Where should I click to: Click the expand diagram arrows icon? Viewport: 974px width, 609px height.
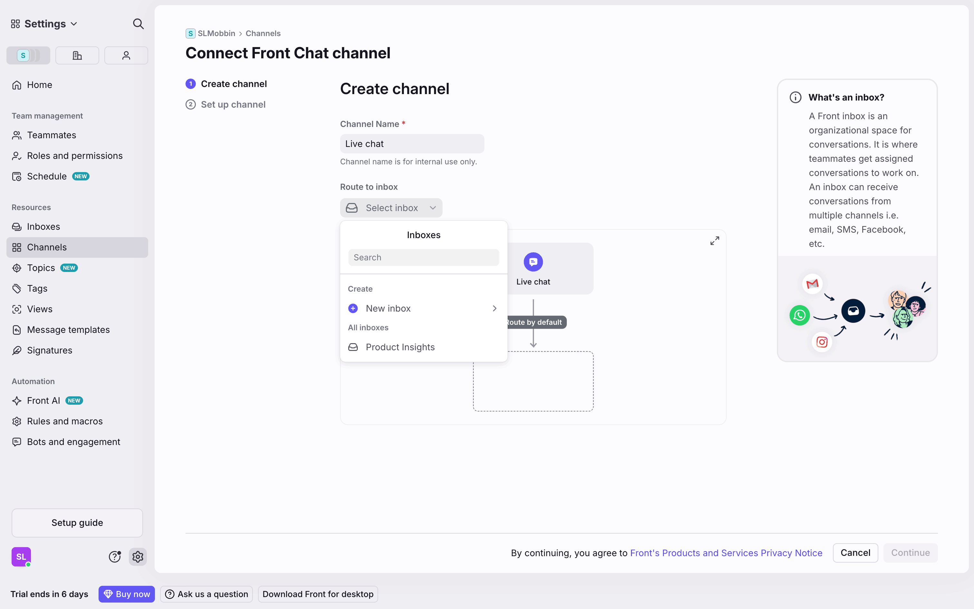(714, 241)
